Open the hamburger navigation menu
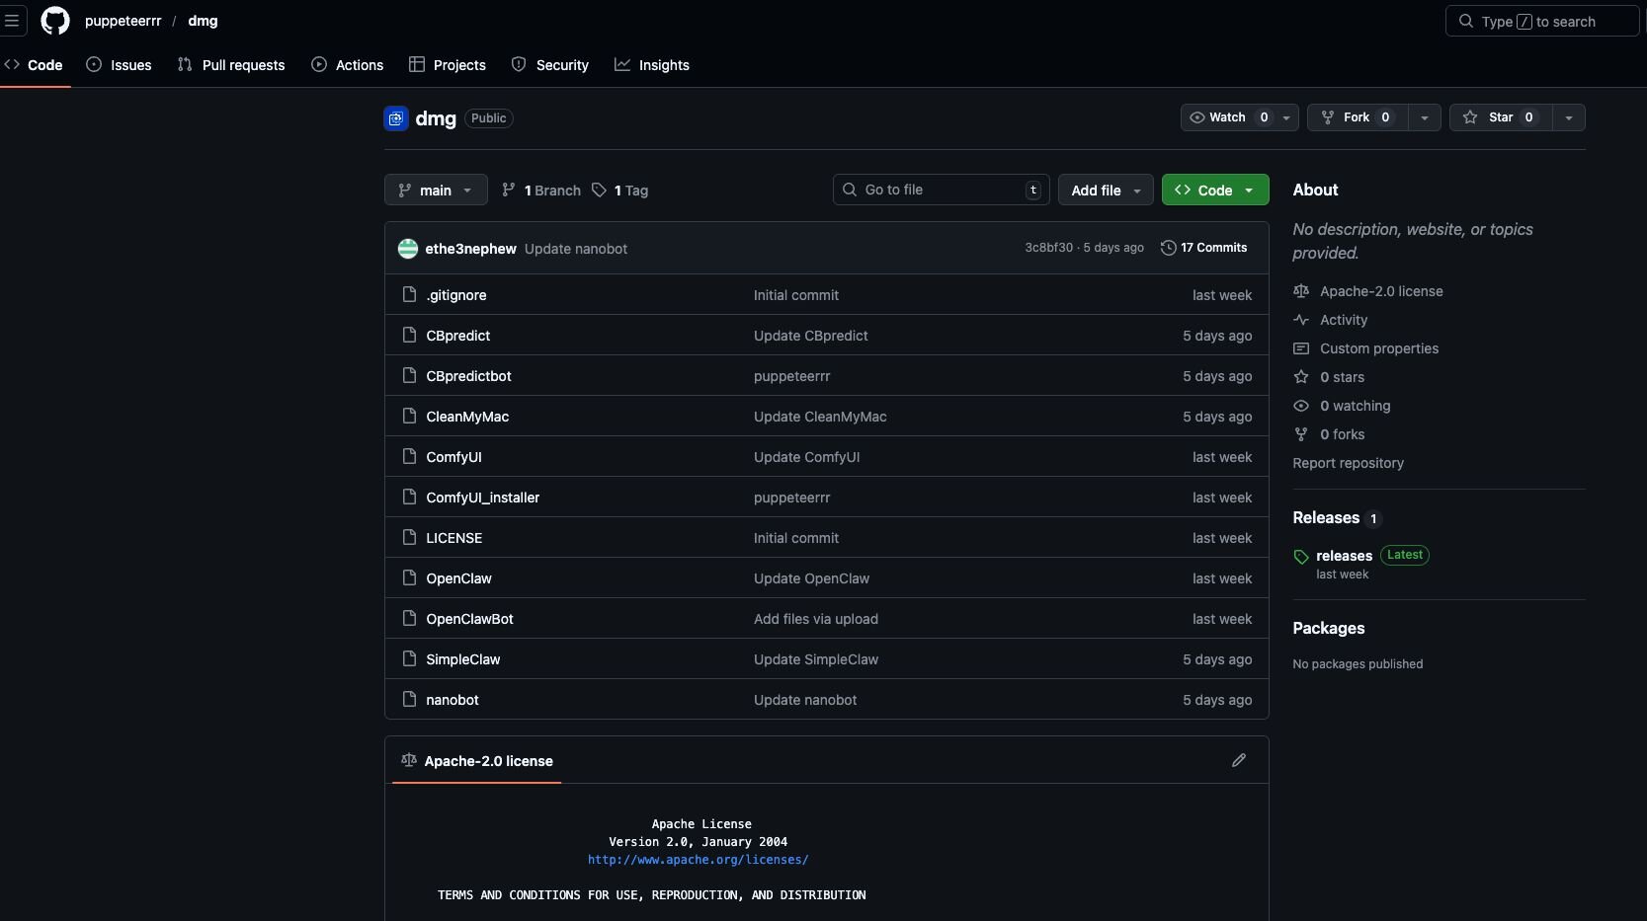The height and width of the screenshot is (921, 1647). click(x=12, y=21)
